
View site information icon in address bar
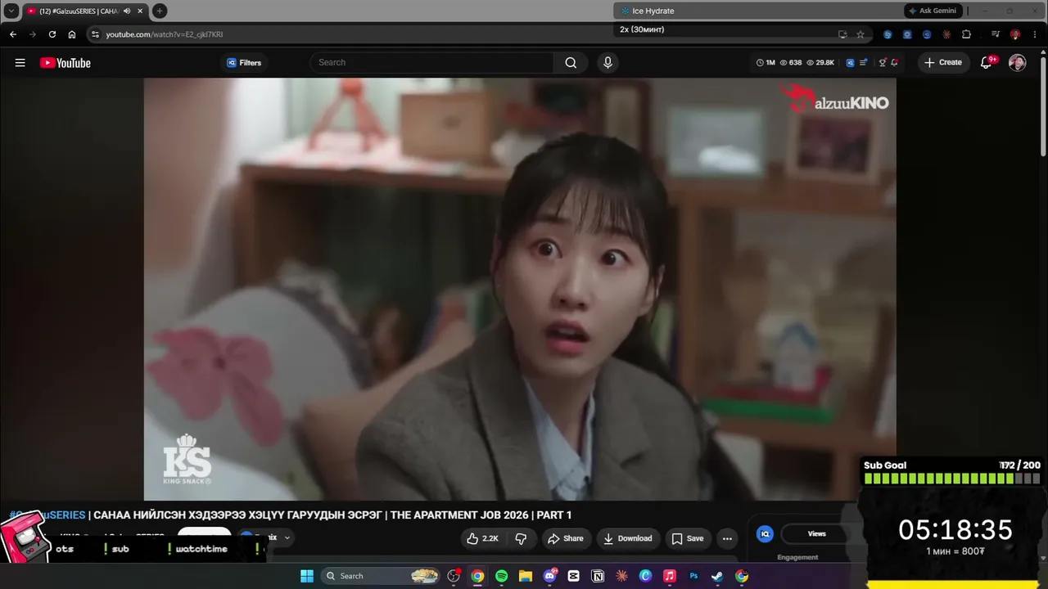95,34
